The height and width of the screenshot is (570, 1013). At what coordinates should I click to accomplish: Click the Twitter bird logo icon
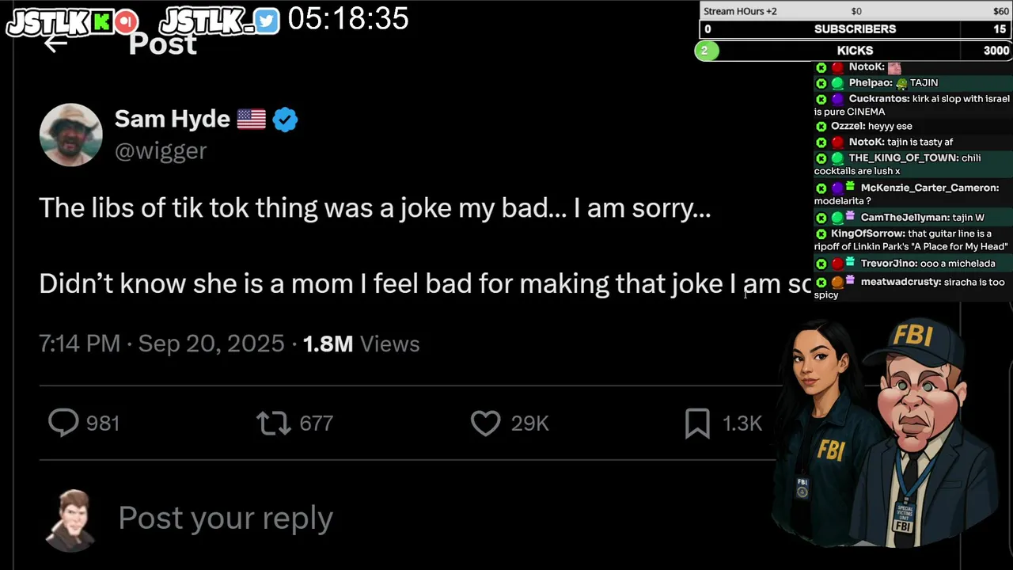pyautogui.click(x=267, y=21)
